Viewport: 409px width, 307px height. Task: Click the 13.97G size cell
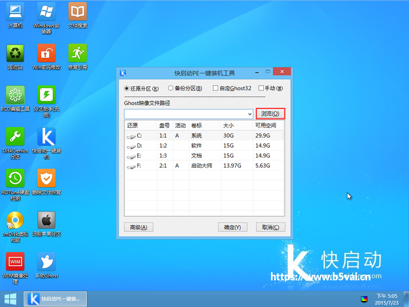(232, 165)
